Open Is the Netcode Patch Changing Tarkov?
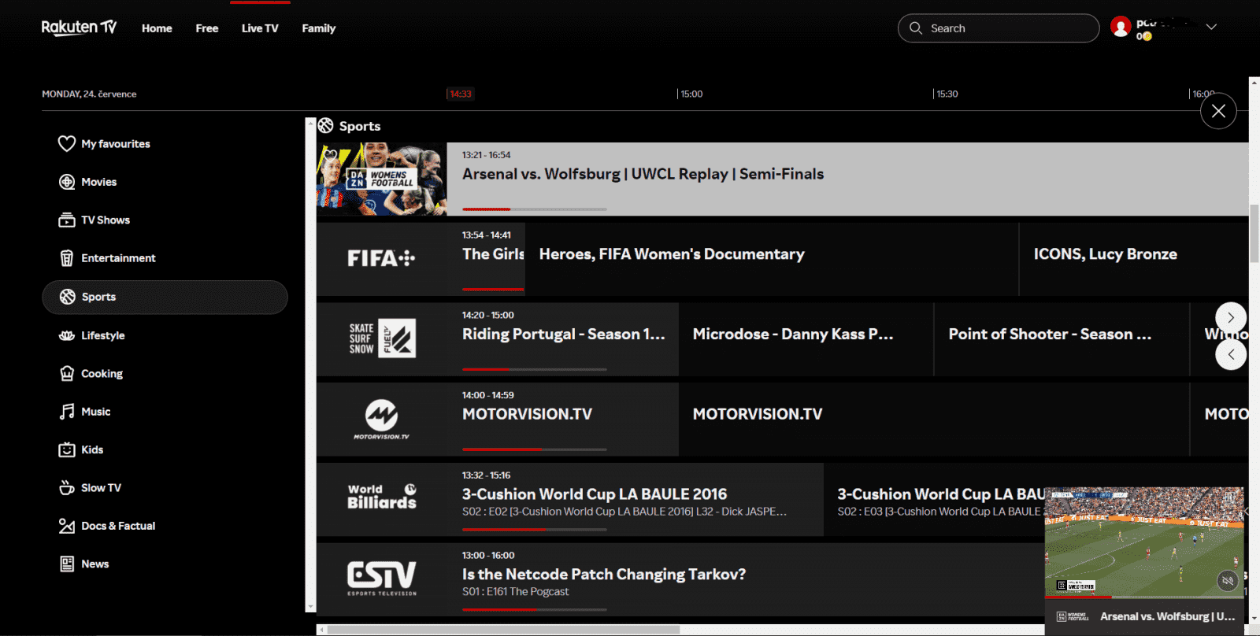1260x636 pixels. (x=604, y=575)
